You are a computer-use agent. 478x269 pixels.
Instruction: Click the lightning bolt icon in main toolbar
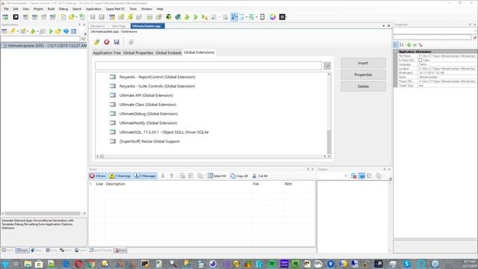coord(130,16)
